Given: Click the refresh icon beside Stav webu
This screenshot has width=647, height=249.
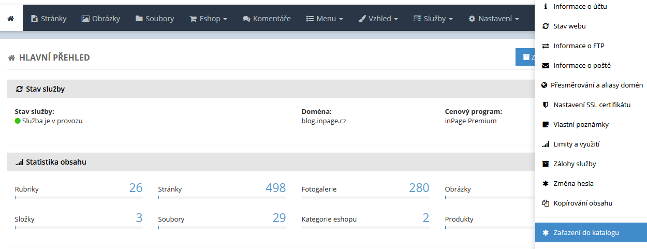Looking at the screenshot, I should [x=545, y=26].
